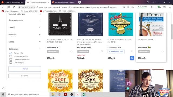
Task: Click the очистить filters button
Action: click(25, 76)
